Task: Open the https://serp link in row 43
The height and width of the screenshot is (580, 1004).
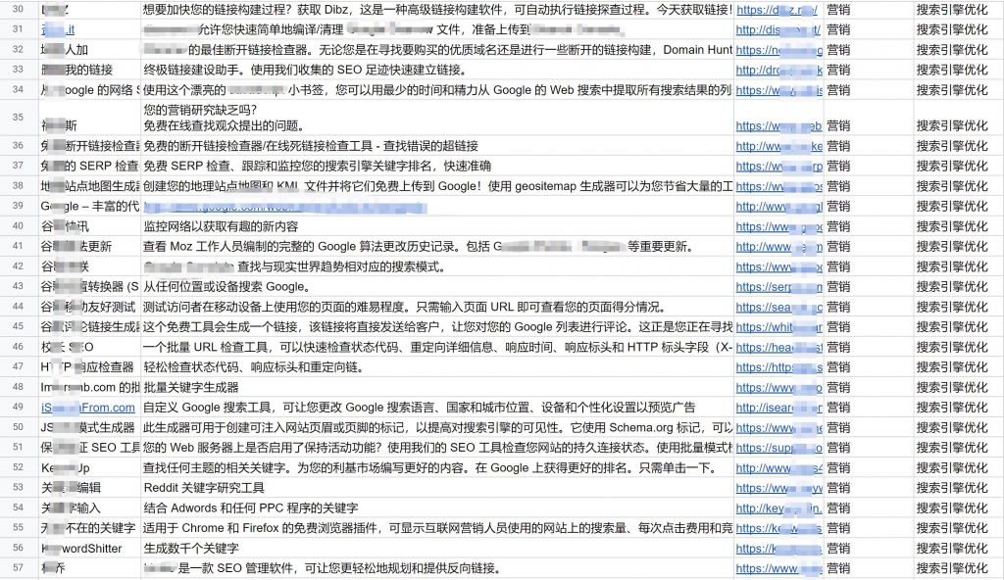Action: pyautogui.click(x=779, y=287)
